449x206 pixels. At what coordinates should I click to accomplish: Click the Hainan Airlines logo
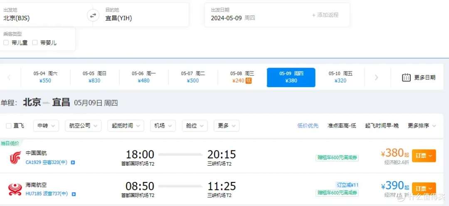pyautogui.click(x=15, y=189)
